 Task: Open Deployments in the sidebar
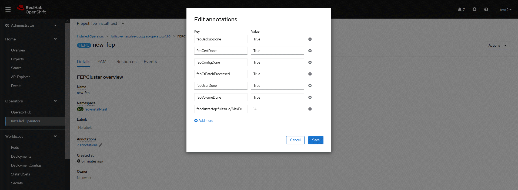click(21, 156)
